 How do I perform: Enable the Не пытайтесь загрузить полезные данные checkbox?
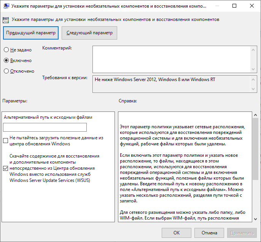pyautogui.click(x=6, y=141)
